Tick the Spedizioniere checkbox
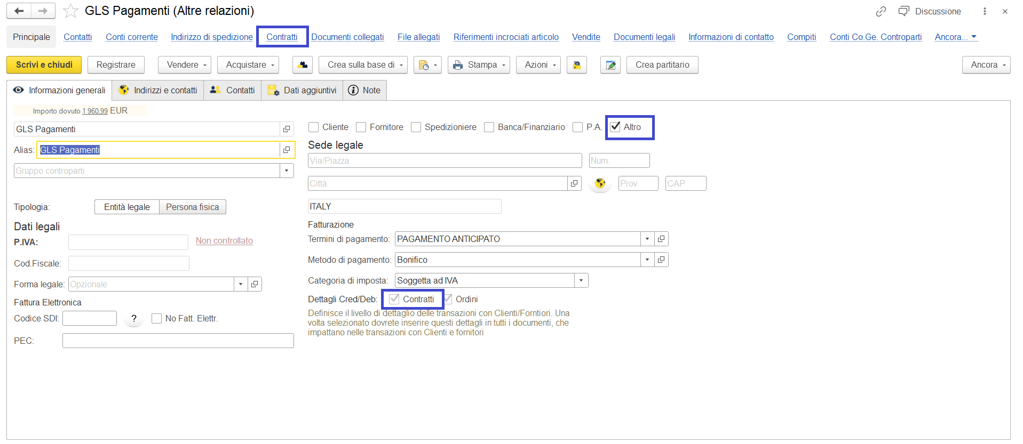The image size is (1023, 444). pos(416,127)
